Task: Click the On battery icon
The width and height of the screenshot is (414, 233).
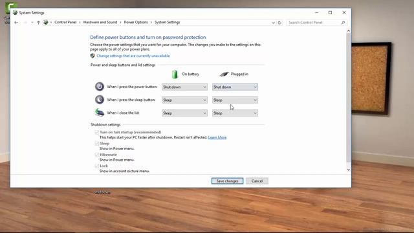Action: (x=175, y=74)
